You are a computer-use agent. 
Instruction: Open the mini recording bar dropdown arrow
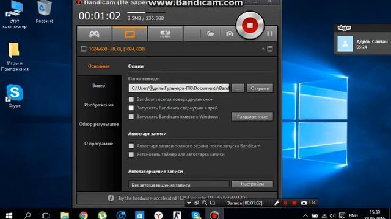point(189,203)
